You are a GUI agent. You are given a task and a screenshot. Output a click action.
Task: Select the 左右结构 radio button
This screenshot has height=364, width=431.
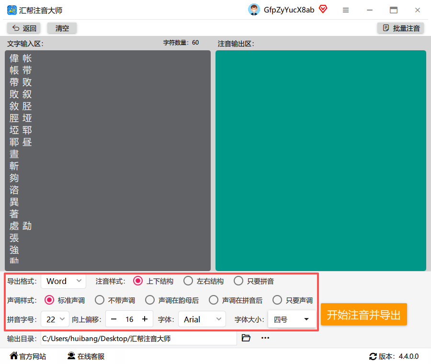[188, 281]
